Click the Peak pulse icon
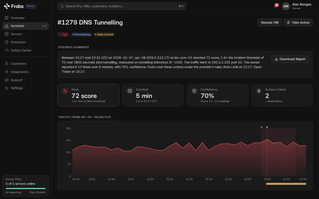The height and width of the screenshot is (199, 319). 65,91
